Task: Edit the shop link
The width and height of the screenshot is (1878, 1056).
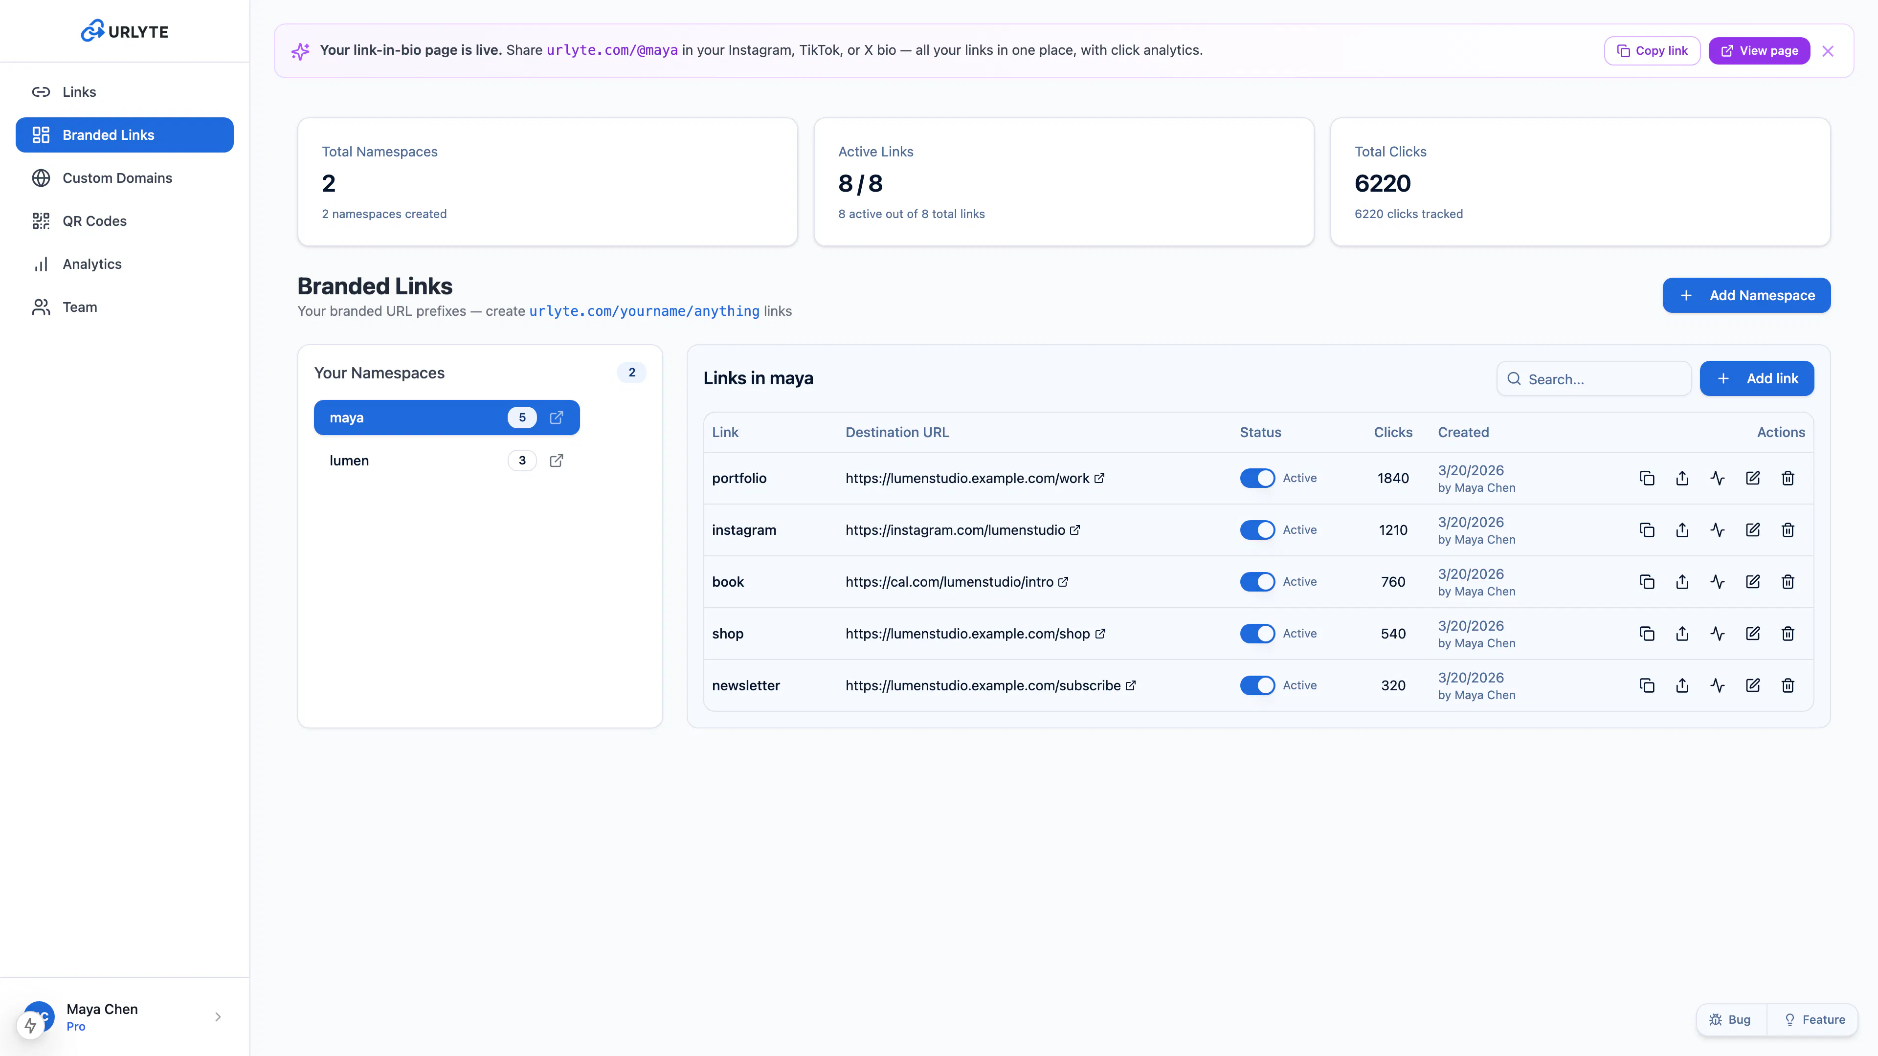Action: coord(1753,633)
